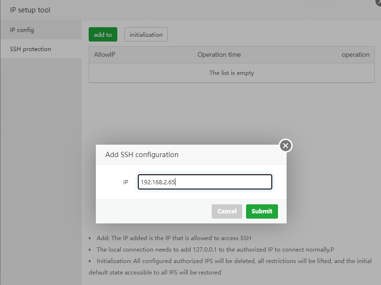Screen dimensions: 381x285
Task: Select the SSH protection tab
Action: pos(31,49)
